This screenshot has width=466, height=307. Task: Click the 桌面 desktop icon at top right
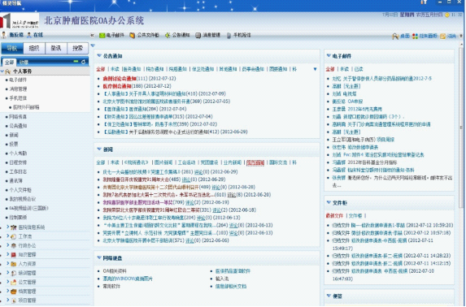[x=395, y=37]
